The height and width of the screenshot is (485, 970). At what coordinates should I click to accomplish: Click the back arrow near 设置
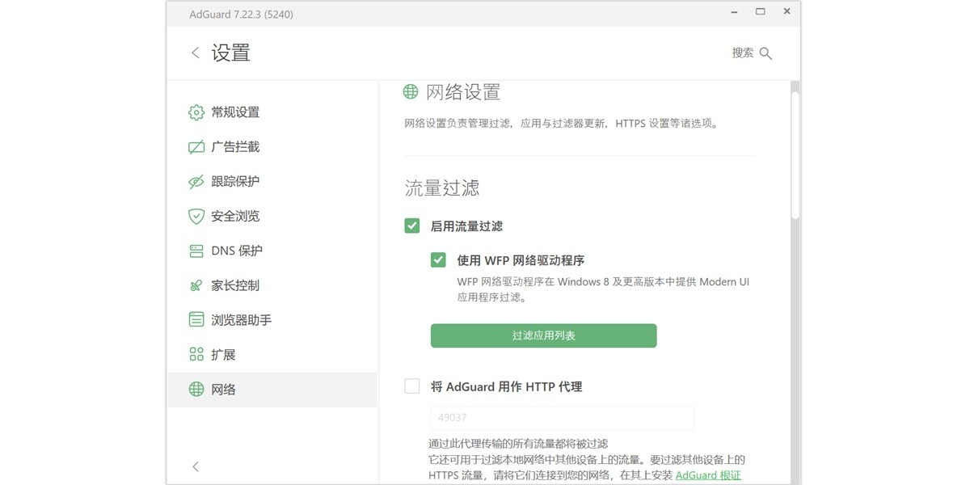click(195, 52)
